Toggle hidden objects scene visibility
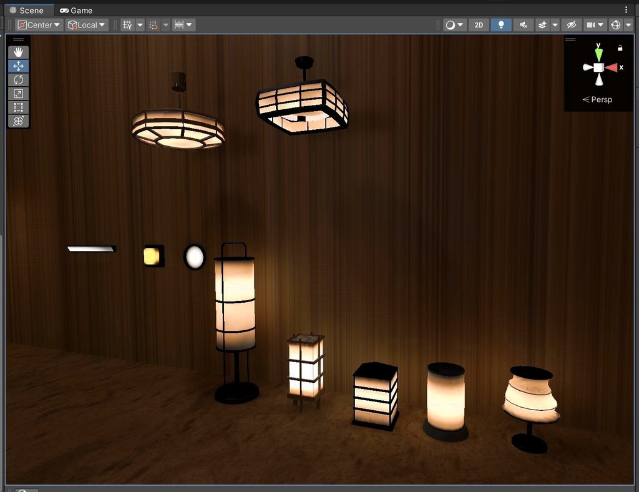Image resolution: width=639 pixels, height=492 pixels. 570,25
